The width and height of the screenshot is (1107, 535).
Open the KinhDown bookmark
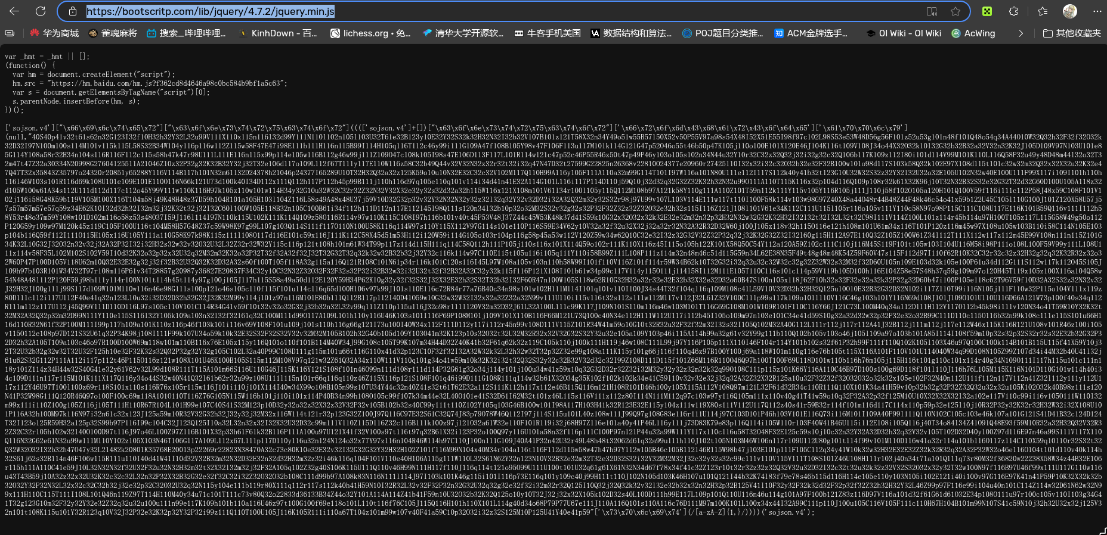[x=278, y=33]
